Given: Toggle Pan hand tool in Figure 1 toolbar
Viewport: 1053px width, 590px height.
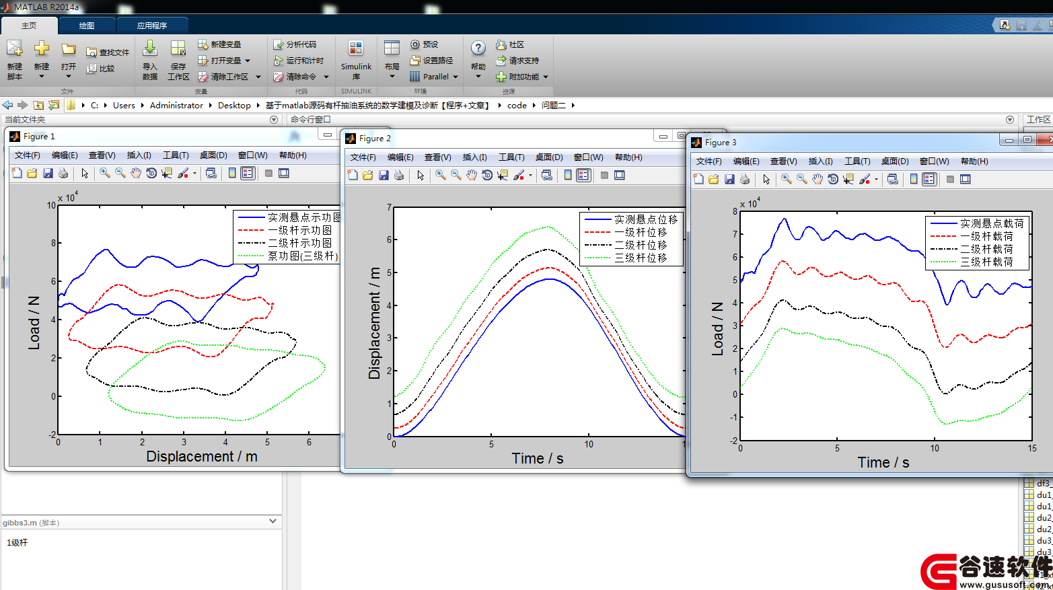Looking at the screenshot, I should [x=136, y=173].
